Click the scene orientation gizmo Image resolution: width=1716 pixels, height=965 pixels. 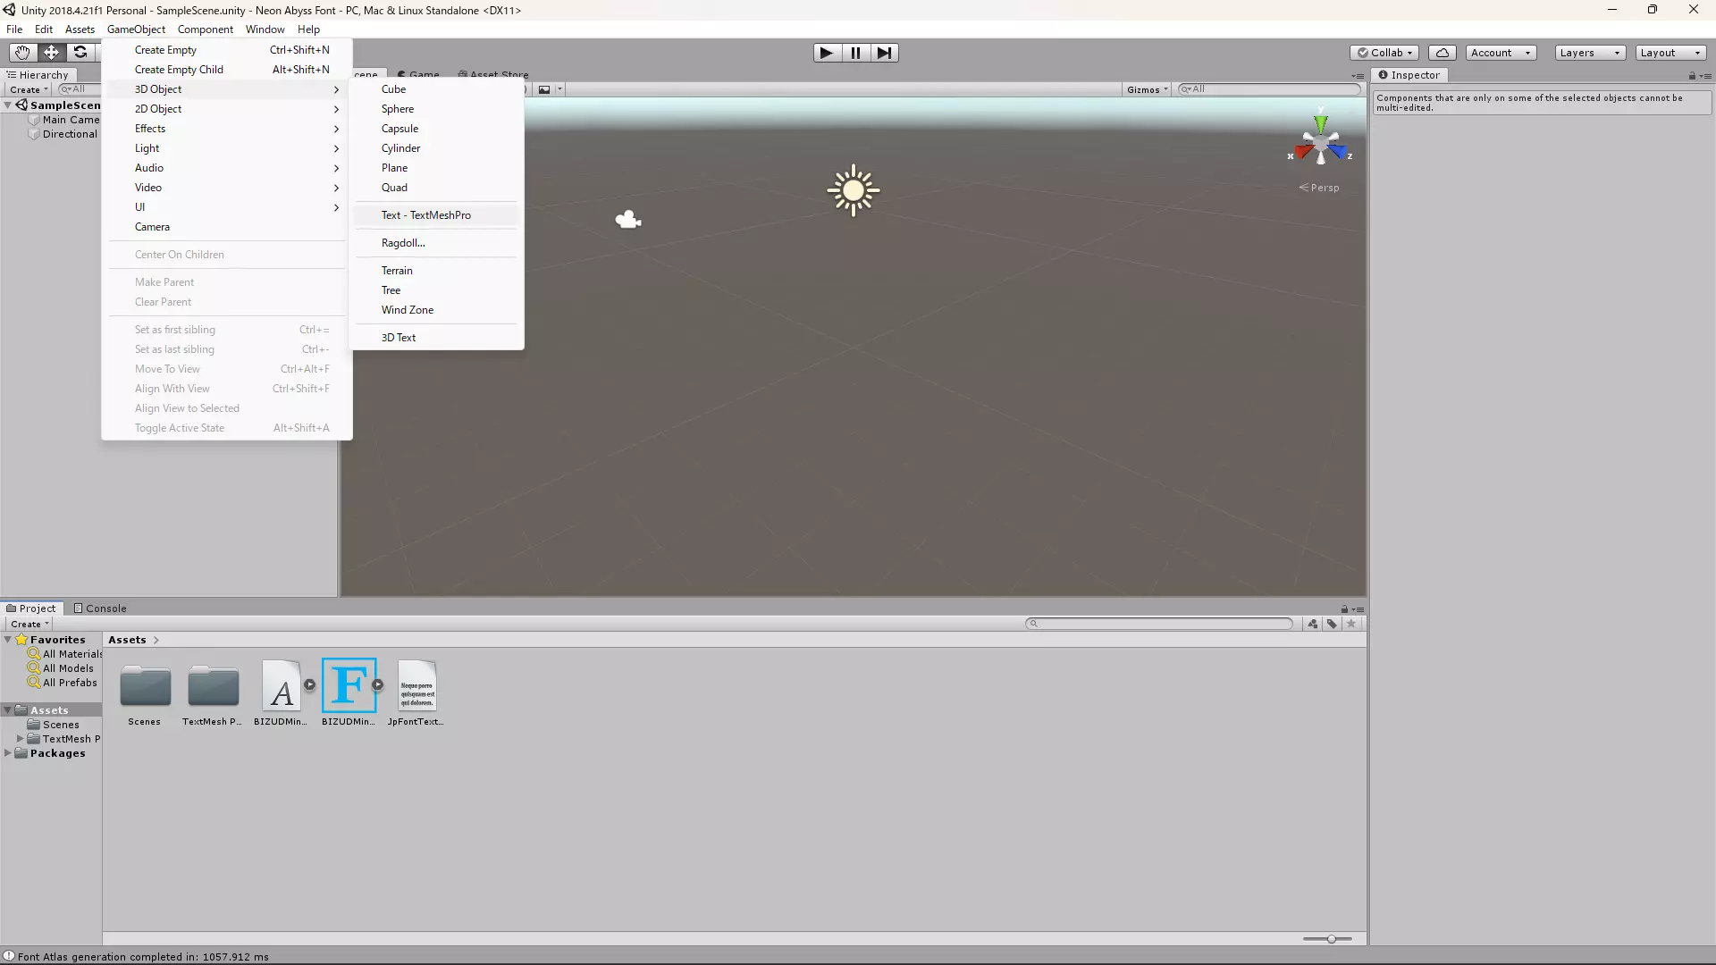(1320, 144)
